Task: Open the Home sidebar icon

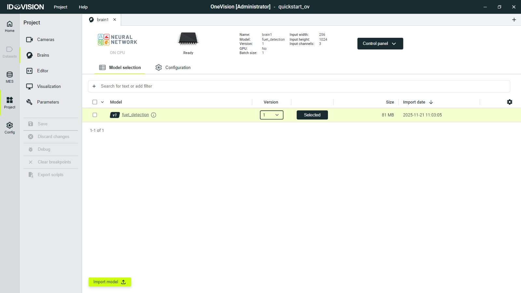Action: [x=10, y=26]
